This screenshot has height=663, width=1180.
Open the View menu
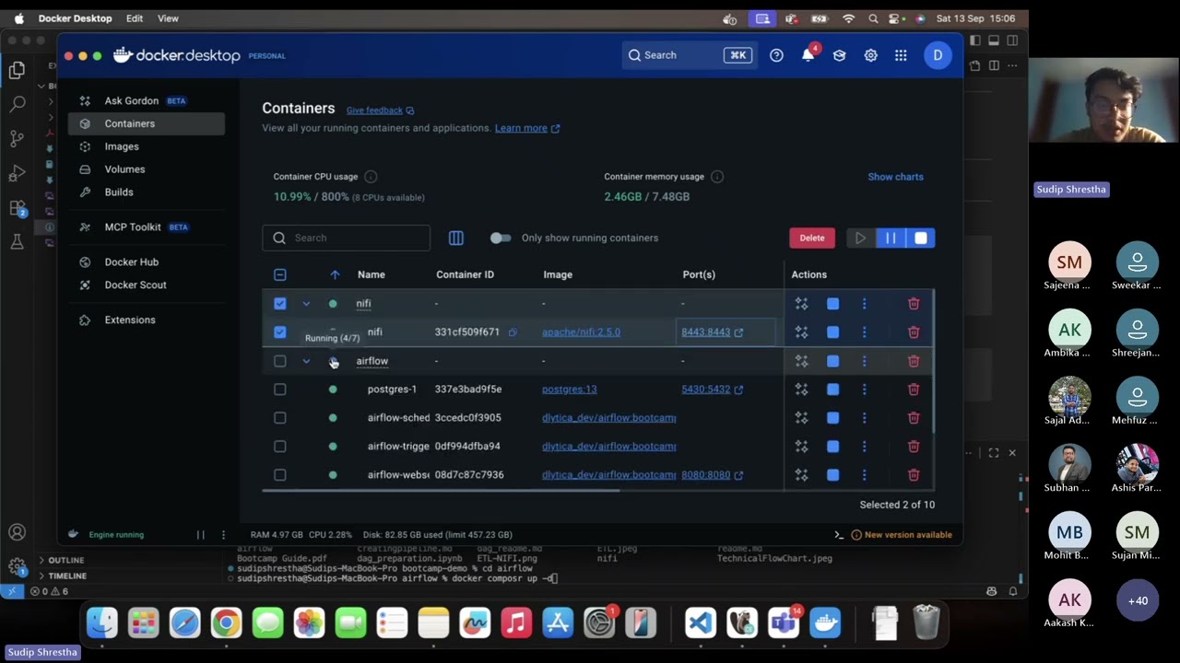168,18
